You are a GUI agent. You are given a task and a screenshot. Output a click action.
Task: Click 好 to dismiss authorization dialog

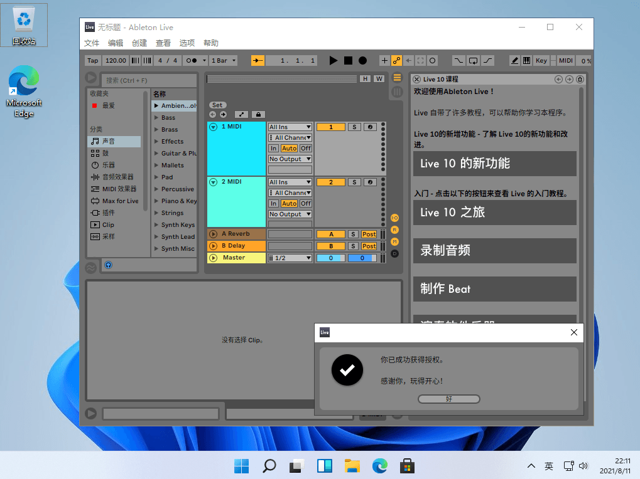[x=449, y=399]
